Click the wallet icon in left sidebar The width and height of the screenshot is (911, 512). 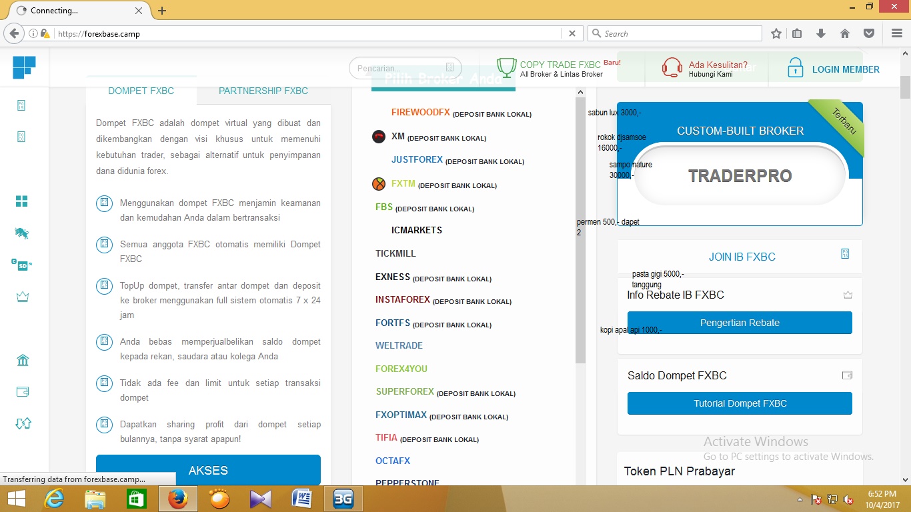coord(23,392)
